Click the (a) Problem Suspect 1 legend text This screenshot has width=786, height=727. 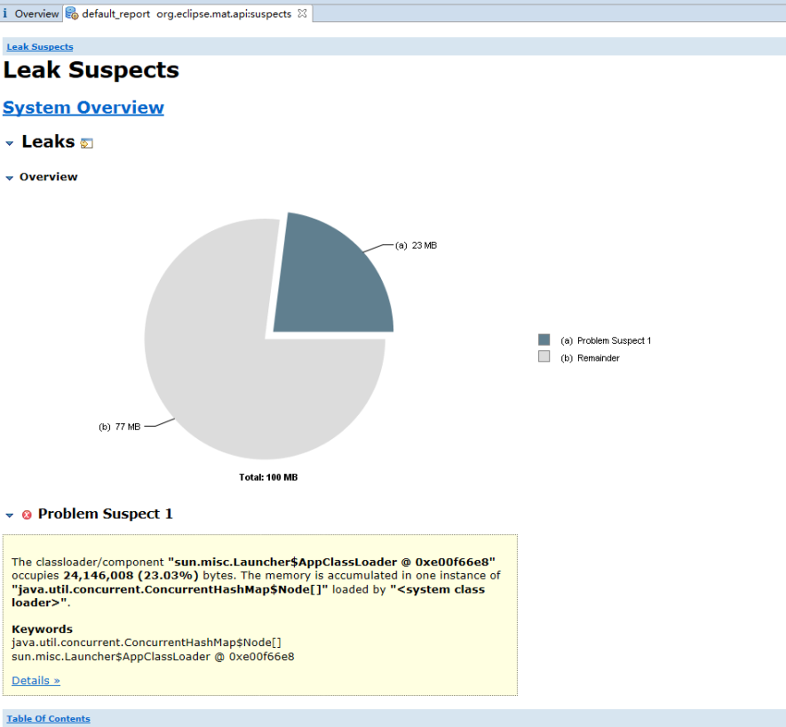click(606, 340)
